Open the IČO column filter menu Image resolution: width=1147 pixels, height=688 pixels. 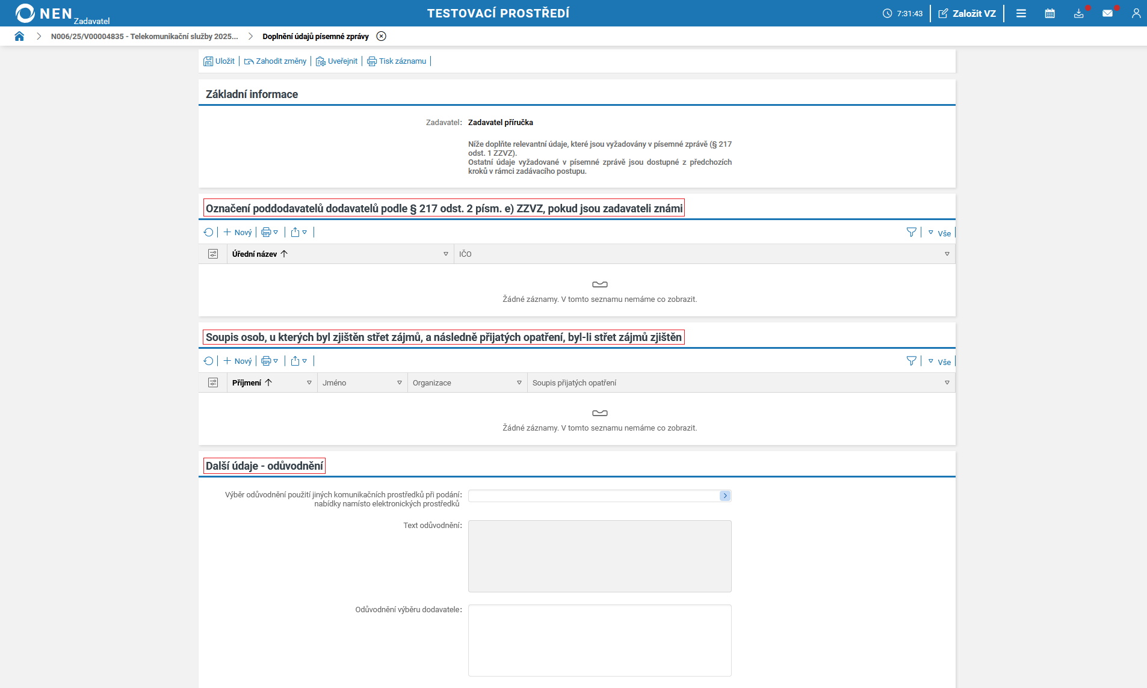pos(947,254)
